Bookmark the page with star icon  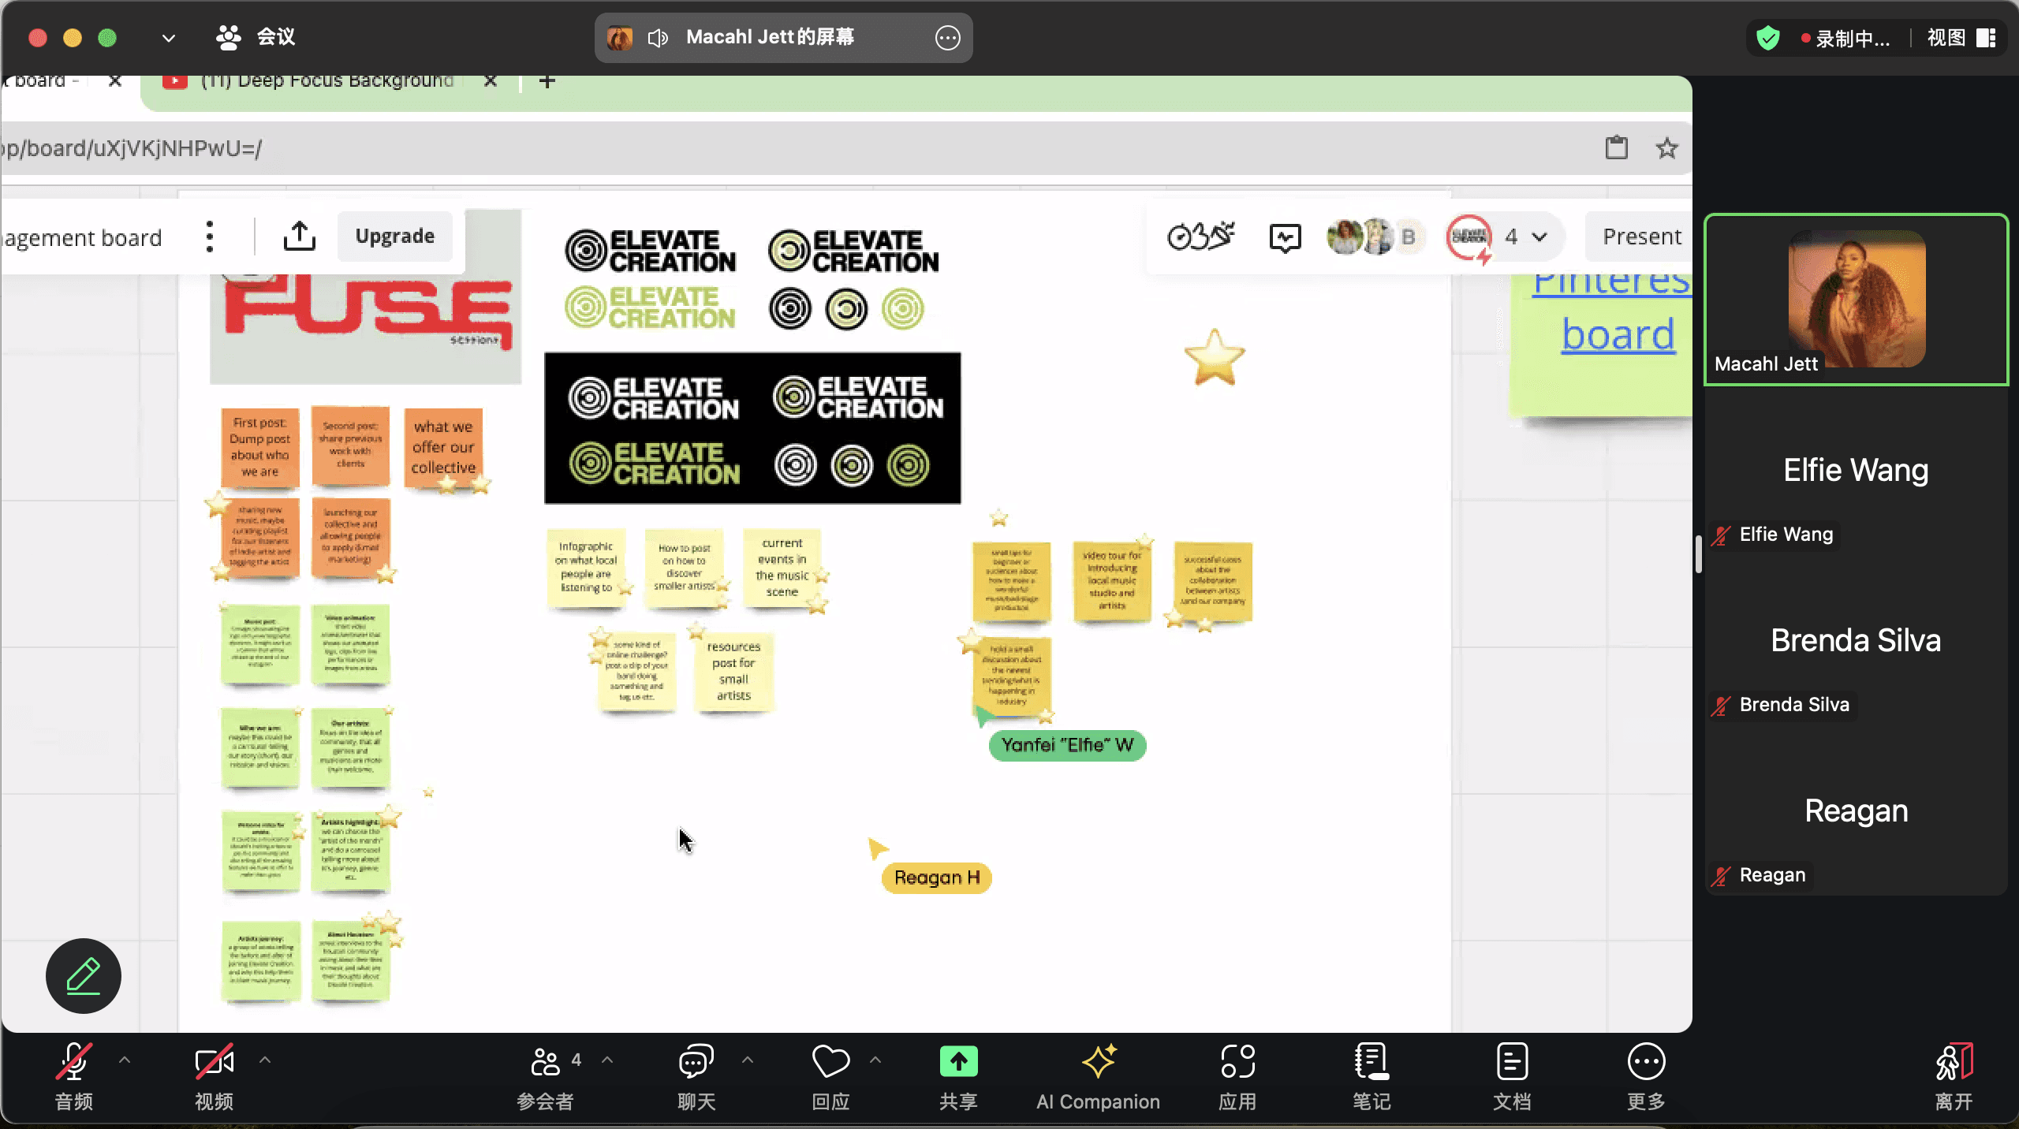point(1666,148)
